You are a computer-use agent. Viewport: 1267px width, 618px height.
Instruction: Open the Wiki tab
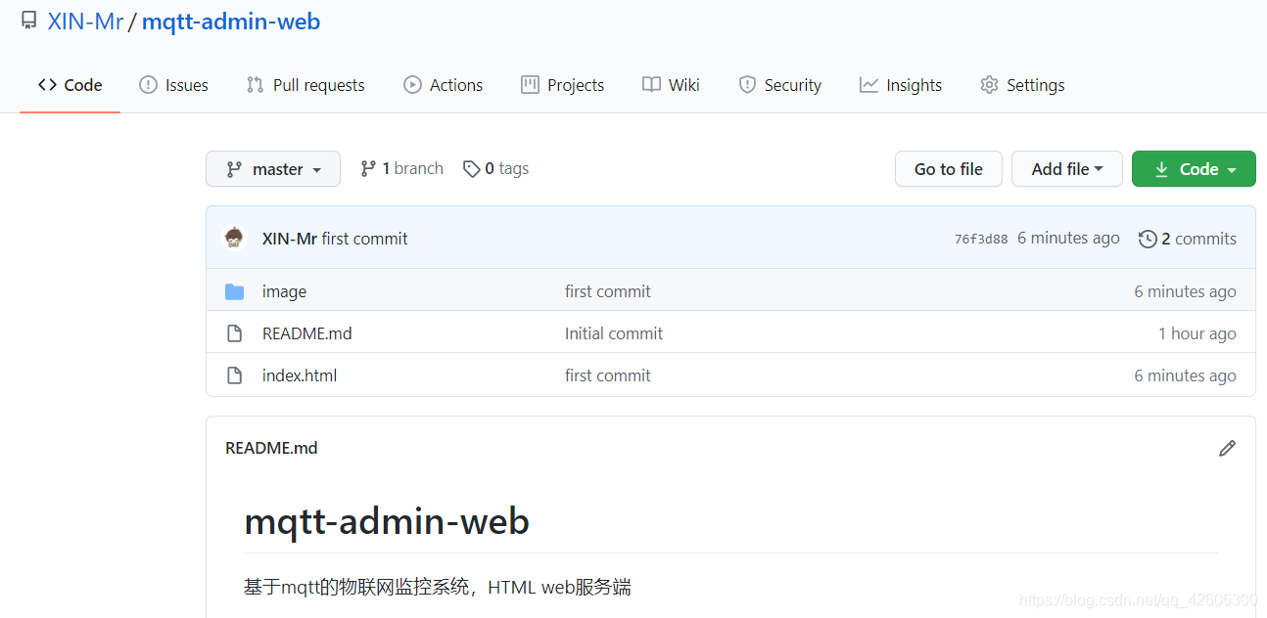671,85
